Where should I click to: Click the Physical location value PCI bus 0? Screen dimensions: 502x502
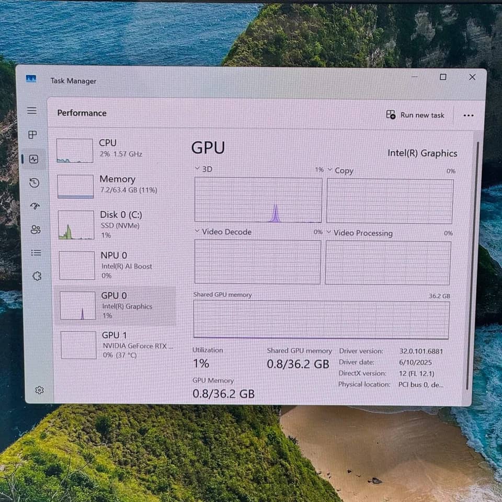click(421, 384)
